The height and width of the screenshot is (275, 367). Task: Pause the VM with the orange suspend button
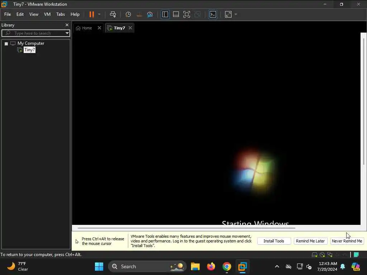click(x=91, y=14)
